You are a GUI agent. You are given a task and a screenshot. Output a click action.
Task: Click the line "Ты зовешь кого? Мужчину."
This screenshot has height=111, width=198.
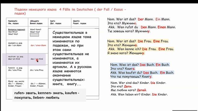129,31
